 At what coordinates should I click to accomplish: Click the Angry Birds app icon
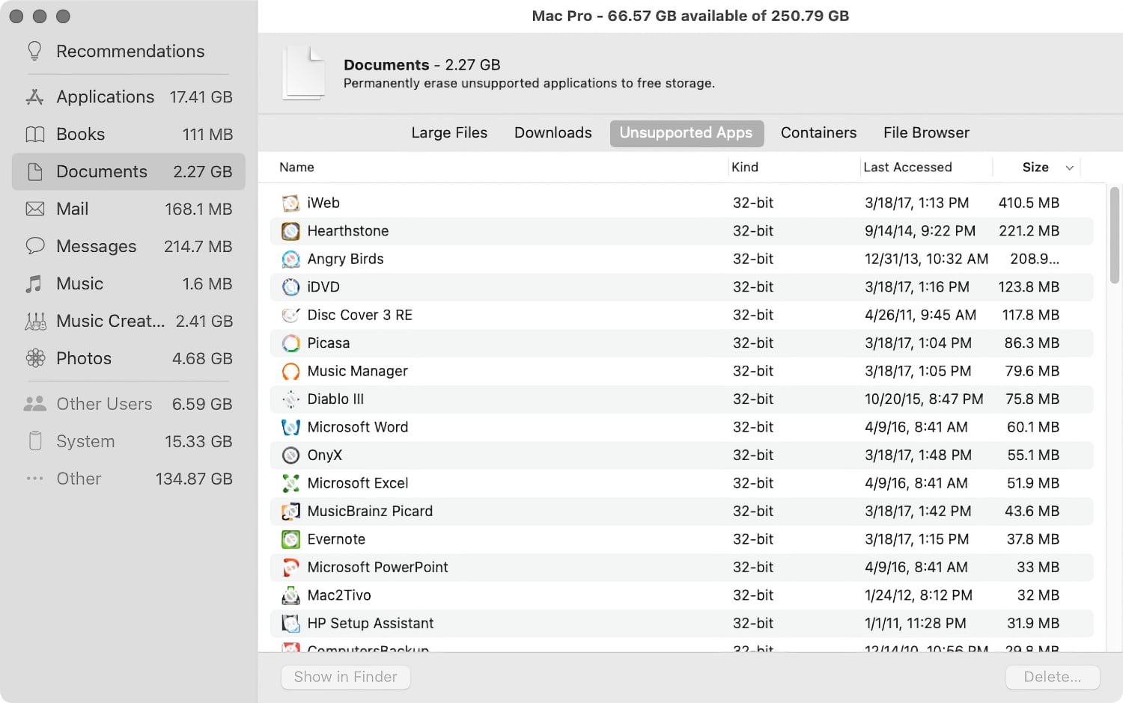[x=290, y=259]
